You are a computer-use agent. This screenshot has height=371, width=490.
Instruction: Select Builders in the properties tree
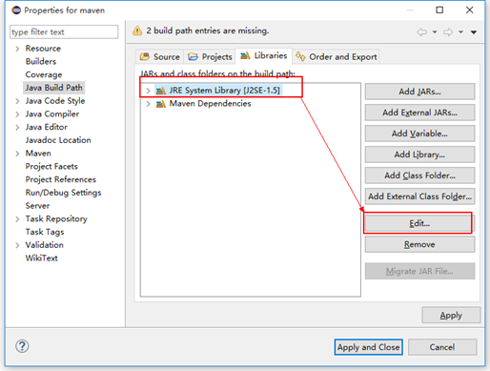coord(41,61)
